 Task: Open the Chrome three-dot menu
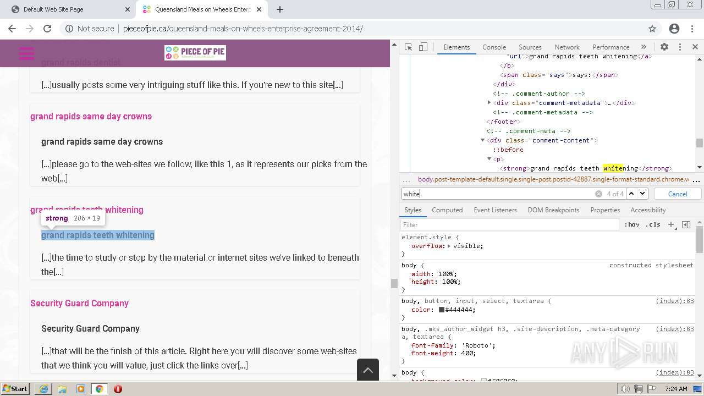click(x=693, y=29)
